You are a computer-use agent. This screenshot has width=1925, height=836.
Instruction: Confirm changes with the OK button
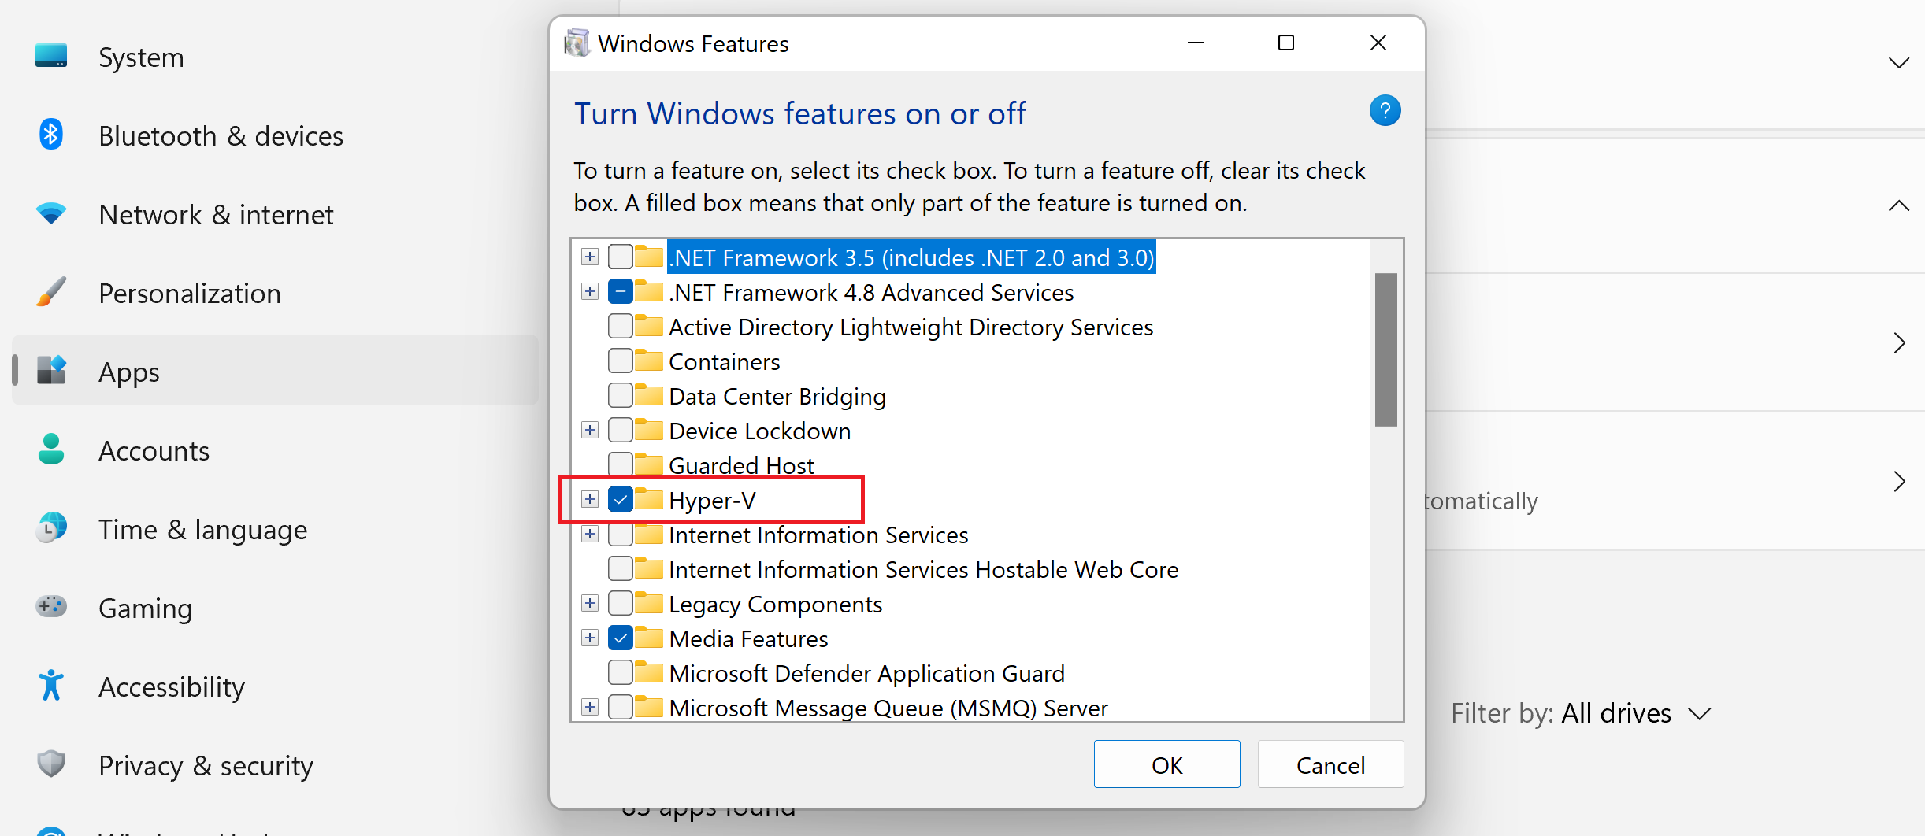pos(1166,764)
